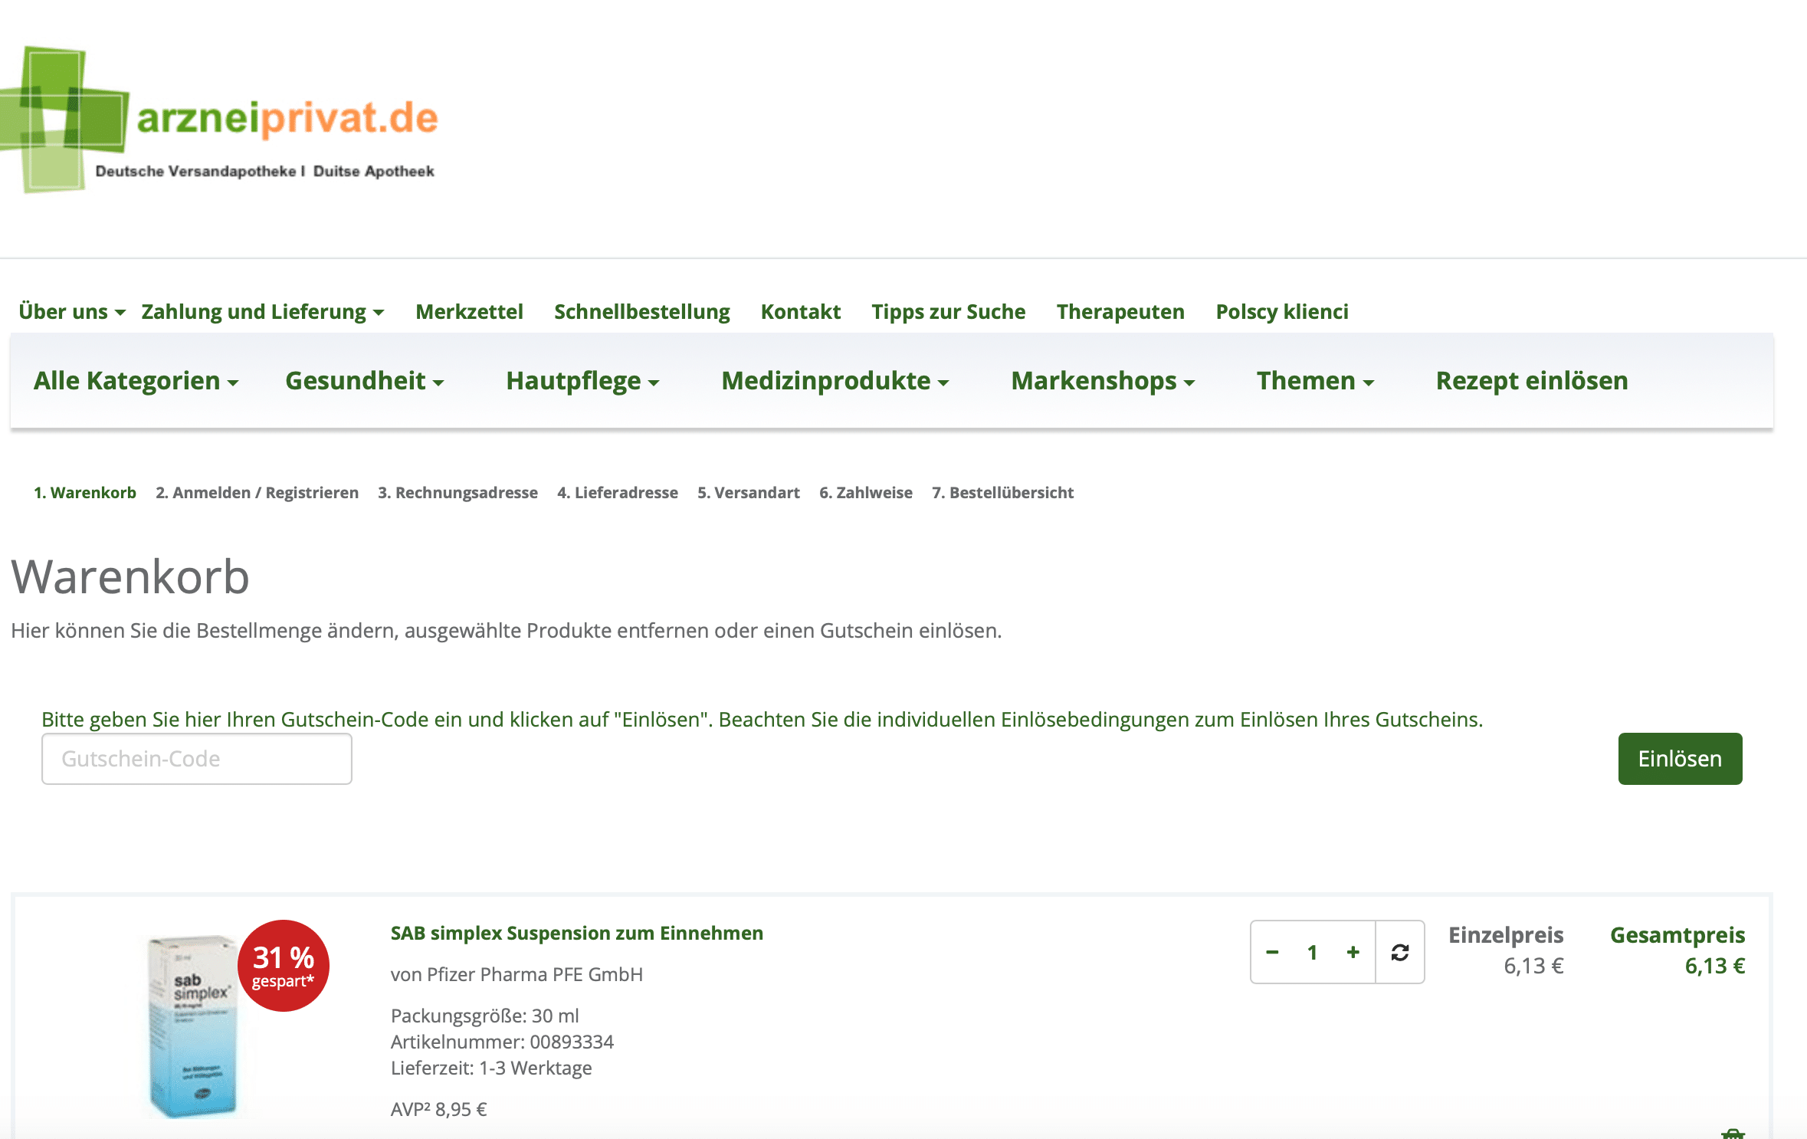Click the Warenkorb page heading
Screen dimensions: 1807x1139
(130, 576)
